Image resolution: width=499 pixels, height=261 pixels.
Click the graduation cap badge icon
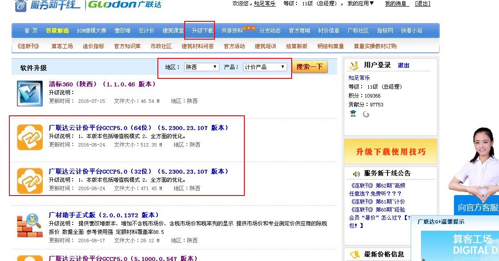pyautogui.click(x=353, y=114)
